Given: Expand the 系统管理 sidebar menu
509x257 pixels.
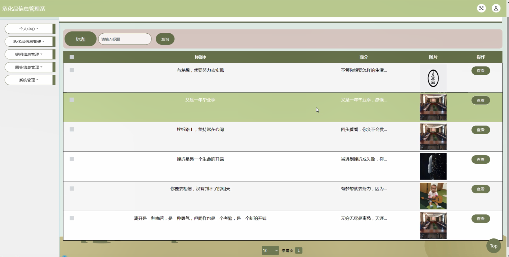Looking at the screenshot, I should point(29,80).
